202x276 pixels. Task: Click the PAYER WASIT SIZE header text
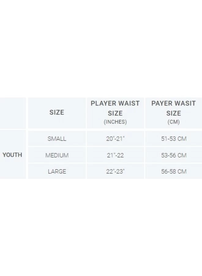tap(173, 108)
